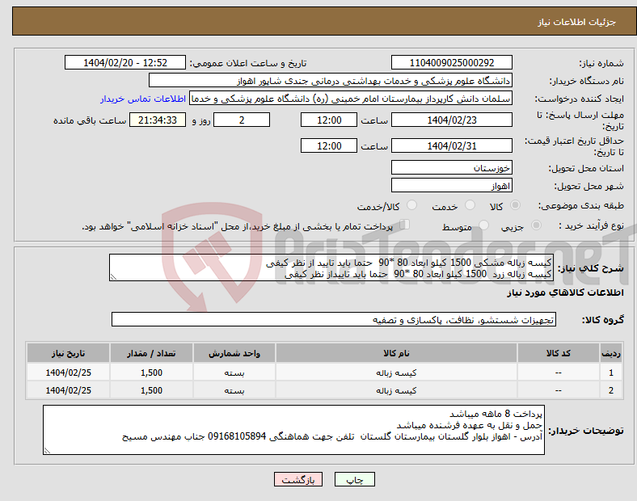
Task: Click the request creator name field
Action: pos(351,99)
